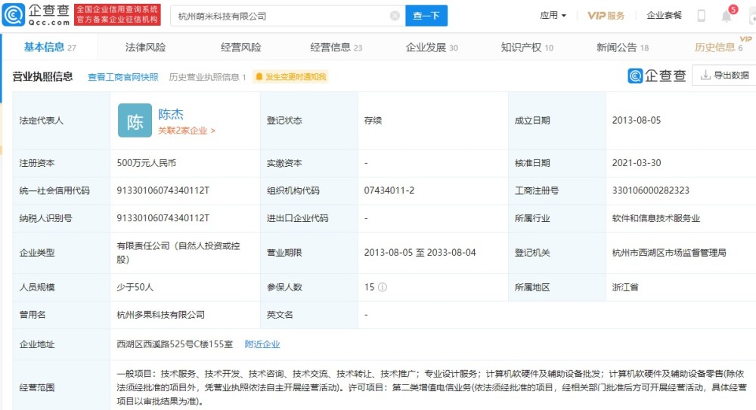Click 发生变更时通知我 alert button
756x410 pixels.
[291, 76]
